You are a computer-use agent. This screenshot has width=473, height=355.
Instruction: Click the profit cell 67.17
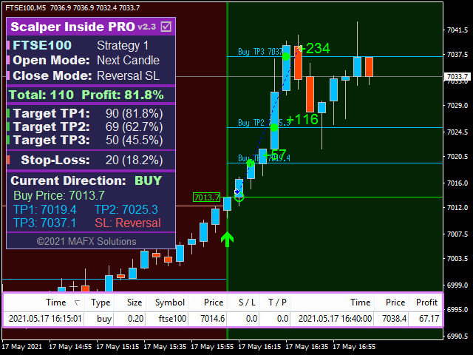pos(429,319)
